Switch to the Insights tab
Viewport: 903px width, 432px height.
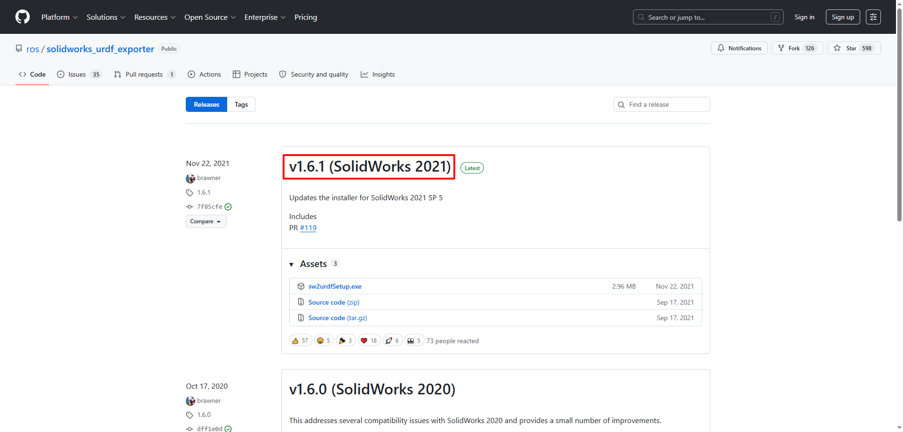pos(378,74)
